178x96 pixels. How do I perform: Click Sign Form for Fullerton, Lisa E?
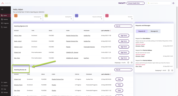click(x=124, y=47)
